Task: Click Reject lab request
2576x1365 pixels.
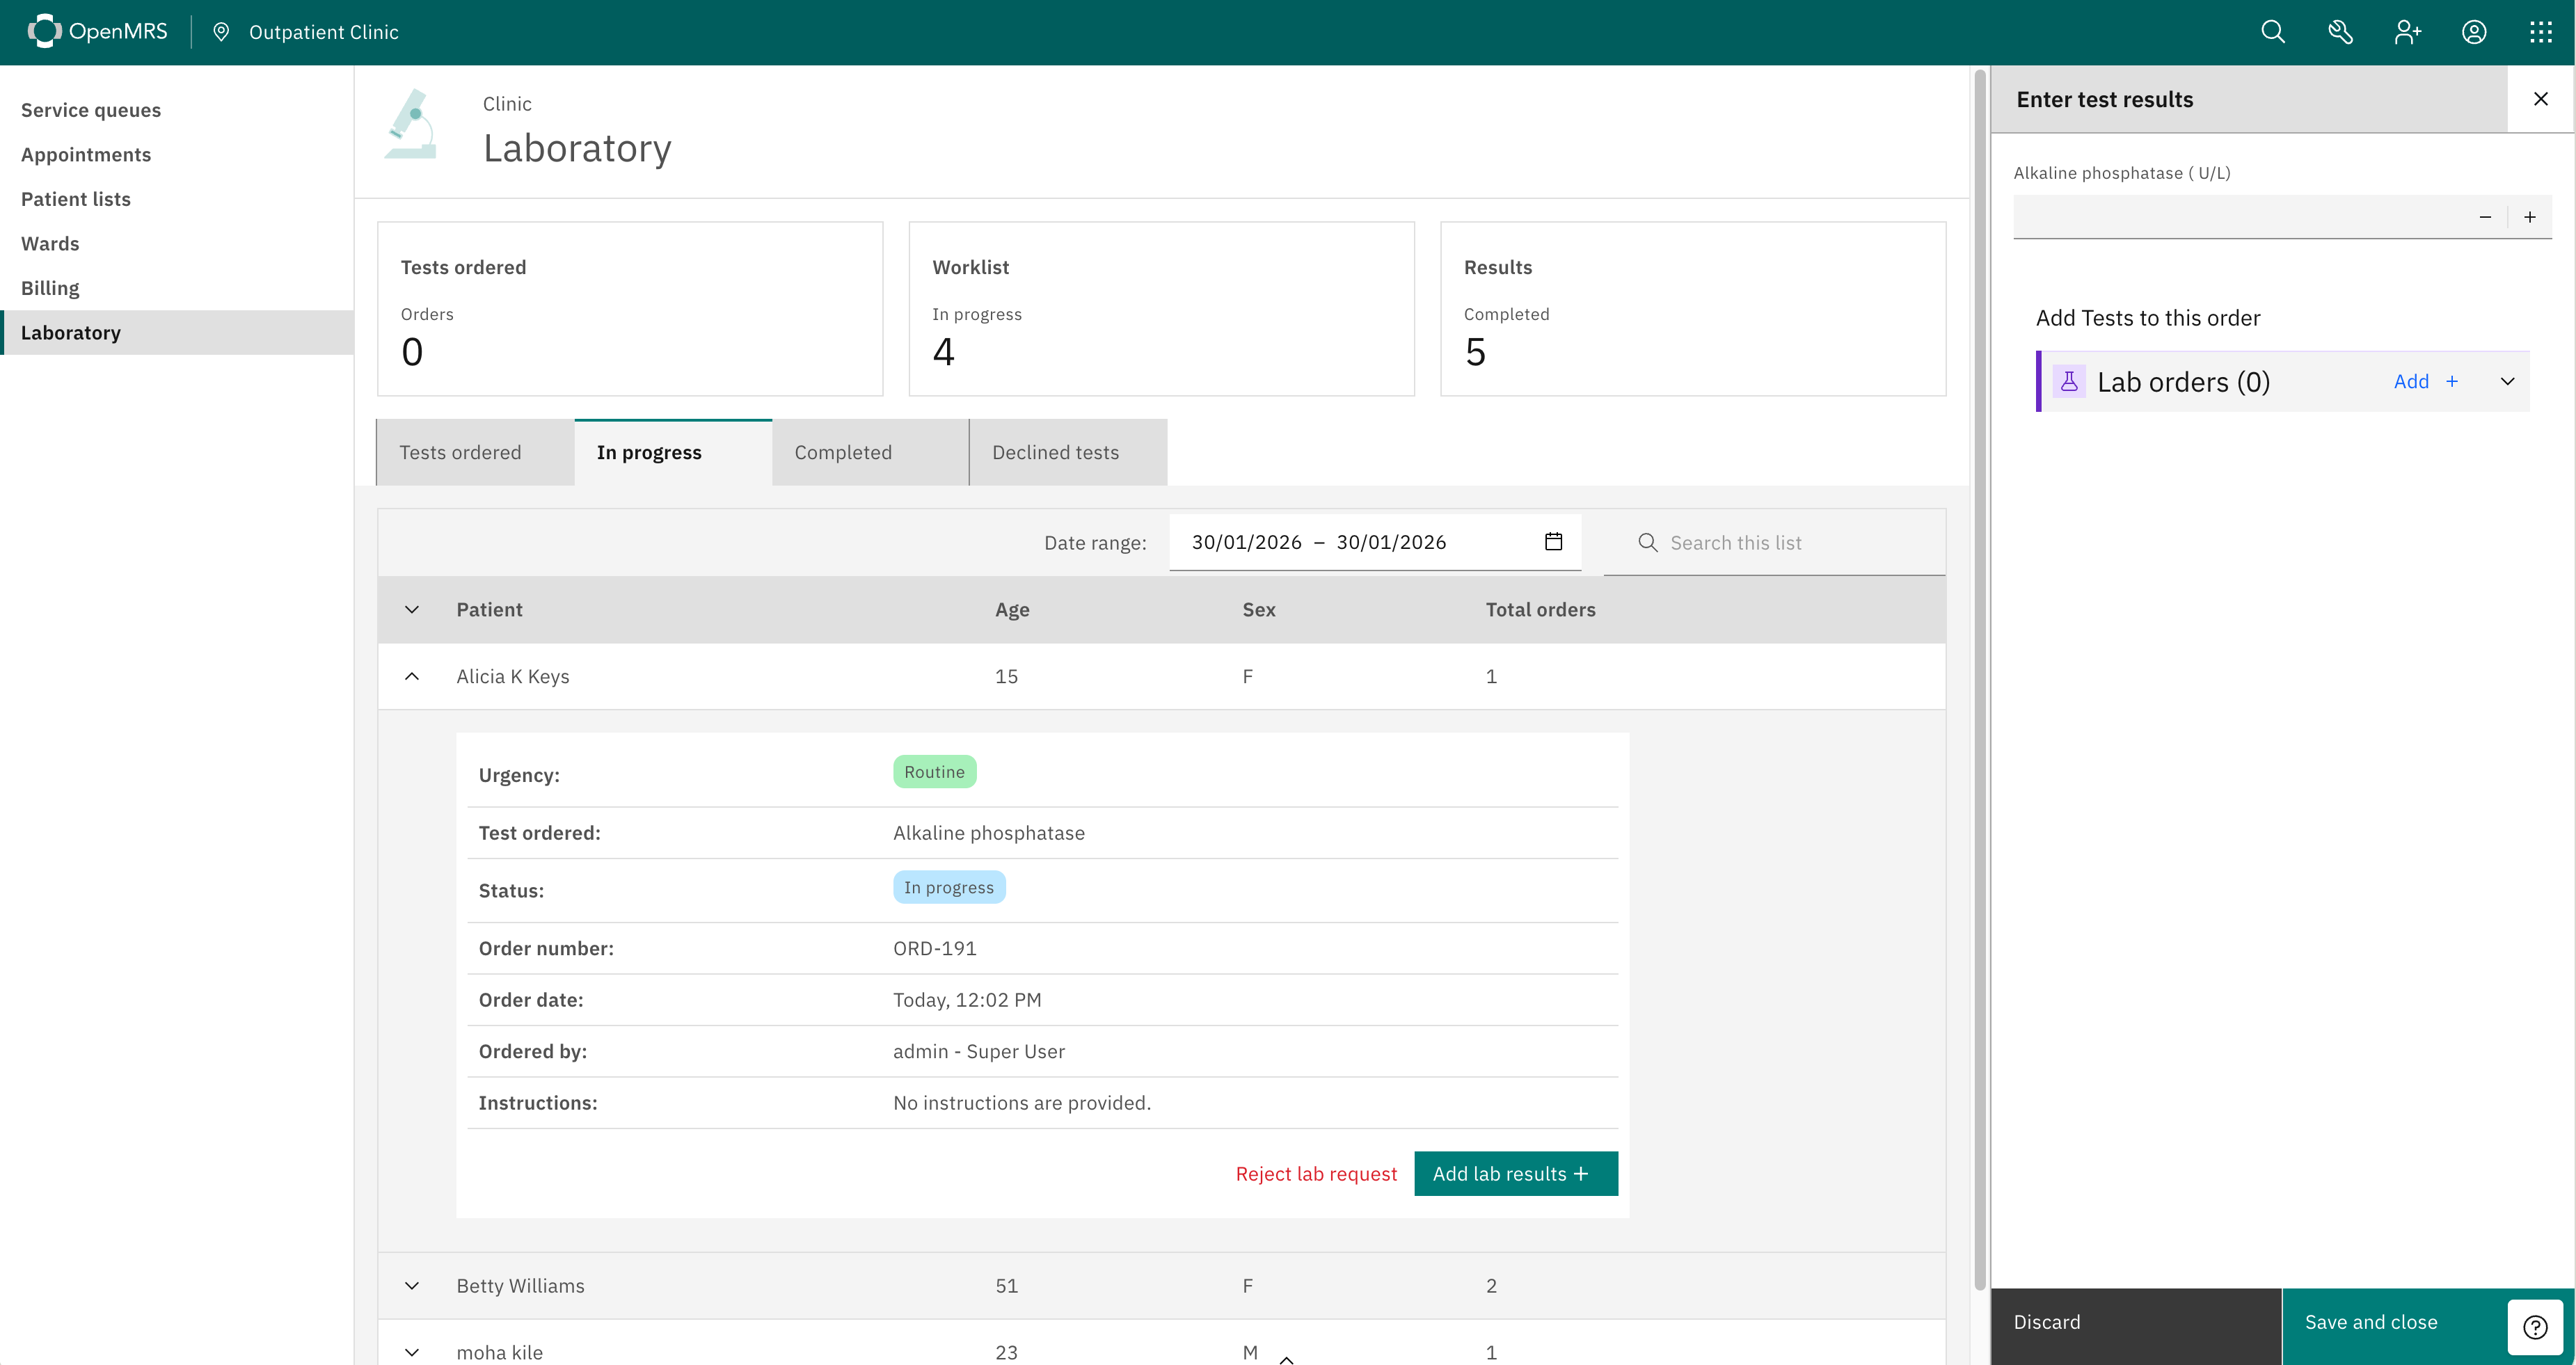Action: 1316,1174
